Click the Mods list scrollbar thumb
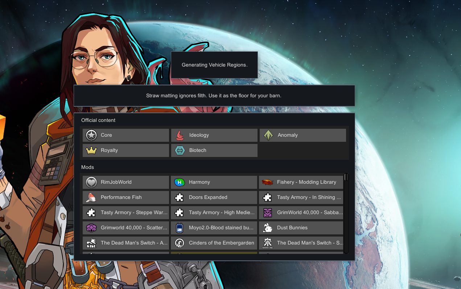The image size is (461, 289). (346, 177)
